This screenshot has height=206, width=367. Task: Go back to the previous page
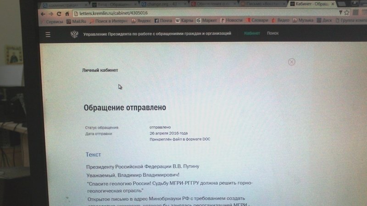(43, 13)
